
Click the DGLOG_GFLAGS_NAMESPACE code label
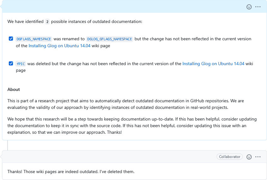pyautogui.click(x=109, y=39)
